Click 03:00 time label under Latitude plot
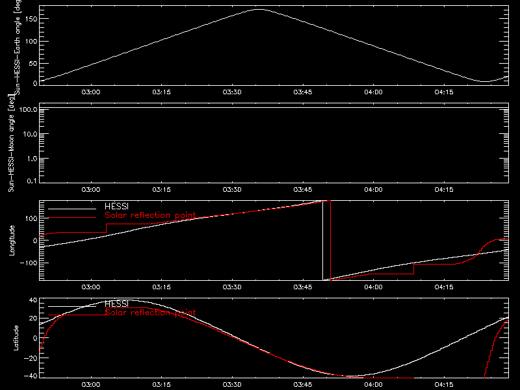 tap(91, 385)
